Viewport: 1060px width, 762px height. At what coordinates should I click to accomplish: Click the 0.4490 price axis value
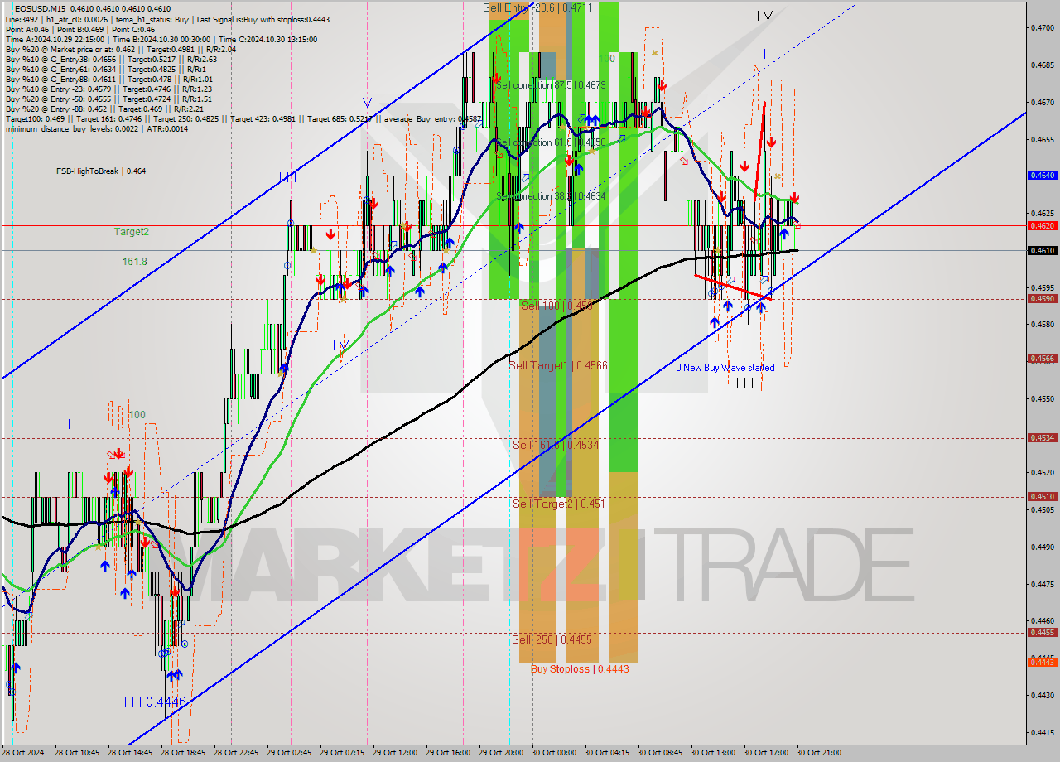point(1042,547)
